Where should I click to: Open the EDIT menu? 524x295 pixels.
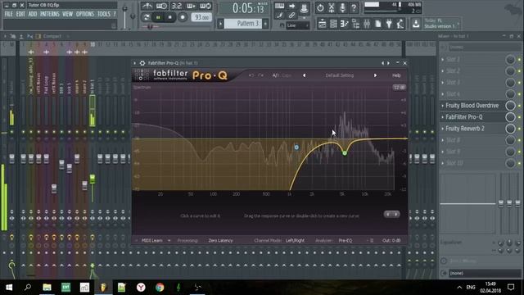pyautogui.click(x=20, y=14)
